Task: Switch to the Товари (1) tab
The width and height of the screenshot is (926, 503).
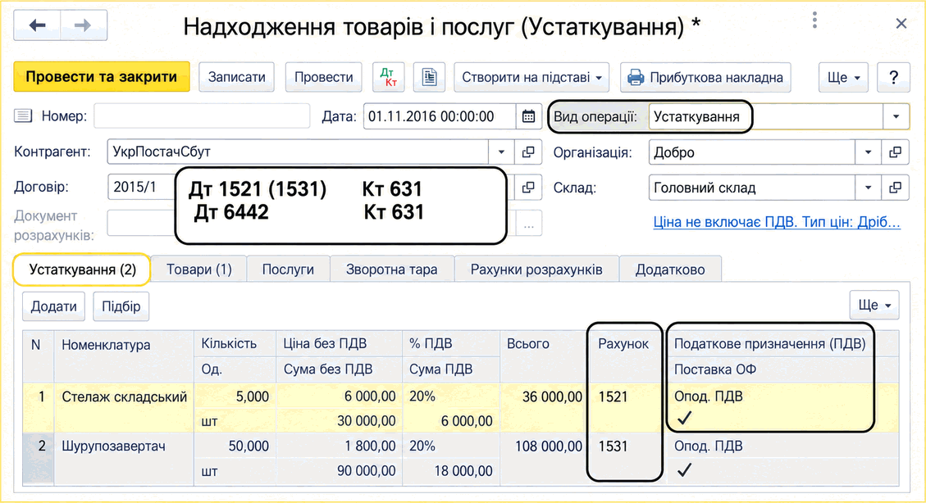Action: click(x=199, y=270)
